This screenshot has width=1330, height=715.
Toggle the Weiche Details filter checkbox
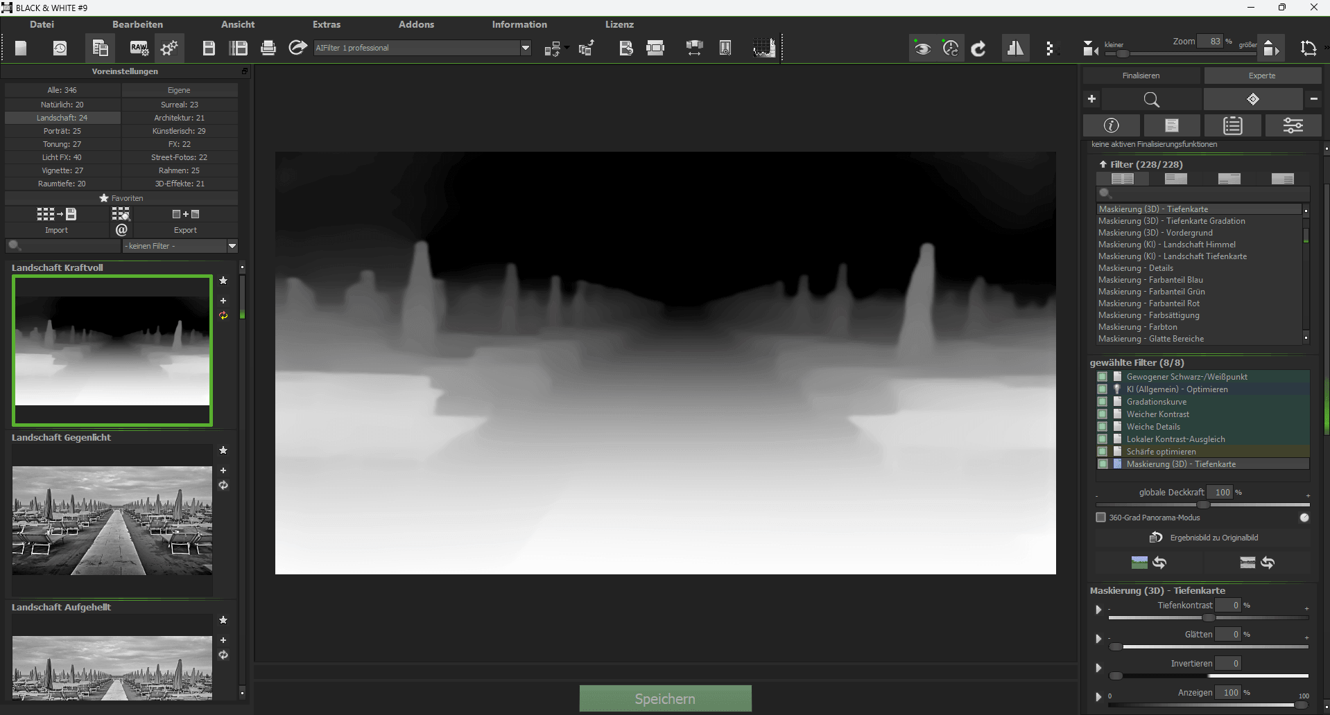coord(1102,427)
